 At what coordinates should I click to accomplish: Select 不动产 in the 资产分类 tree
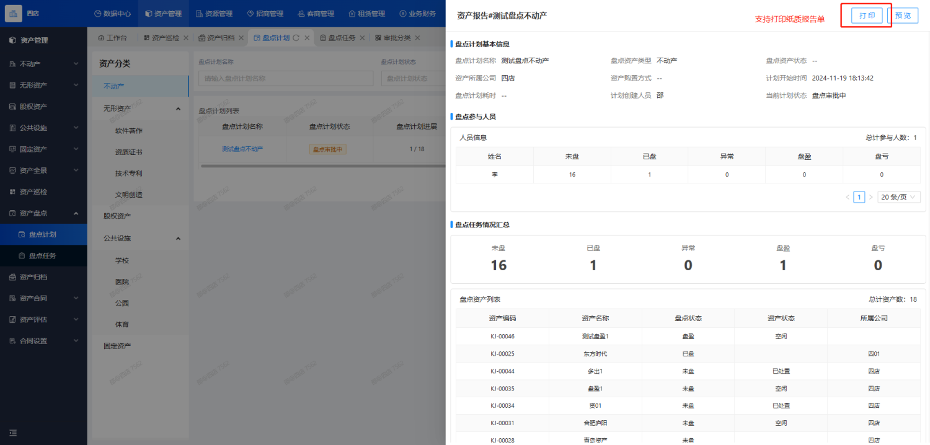coord(140,86)
